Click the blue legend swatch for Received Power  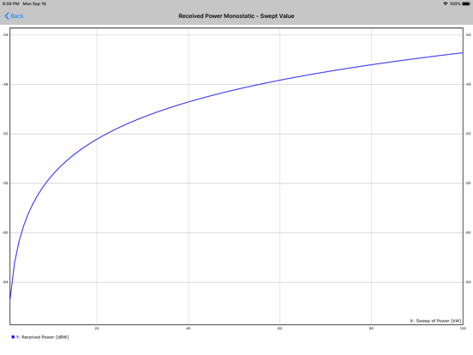coord(13,337)
